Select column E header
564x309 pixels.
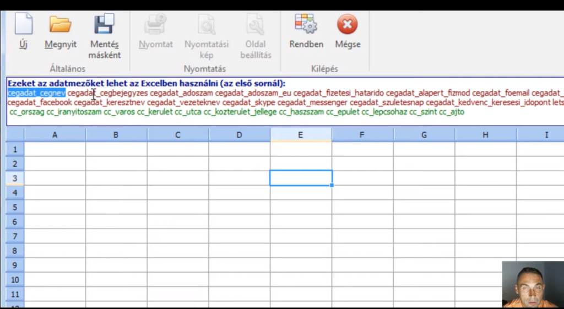(301, 135)
